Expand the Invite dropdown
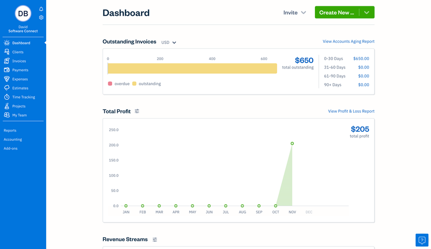Image resolution: width=431 pixels, height=249 pixels. click(x=295, y=12)
